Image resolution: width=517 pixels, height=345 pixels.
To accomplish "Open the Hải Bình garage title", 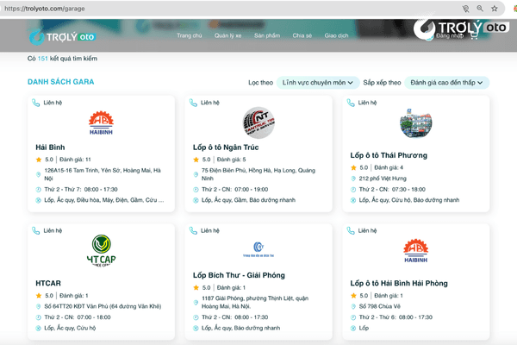I will pyautogui.click(x=50, y=147).
